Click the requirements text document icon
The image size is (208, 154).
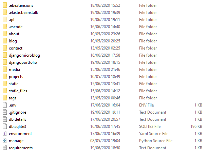coord(4,148)
